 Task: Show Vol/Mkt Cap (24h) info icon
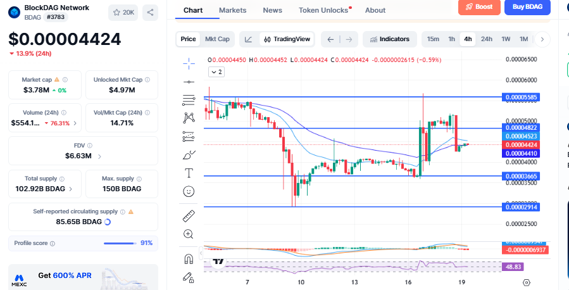coord(147,113)
